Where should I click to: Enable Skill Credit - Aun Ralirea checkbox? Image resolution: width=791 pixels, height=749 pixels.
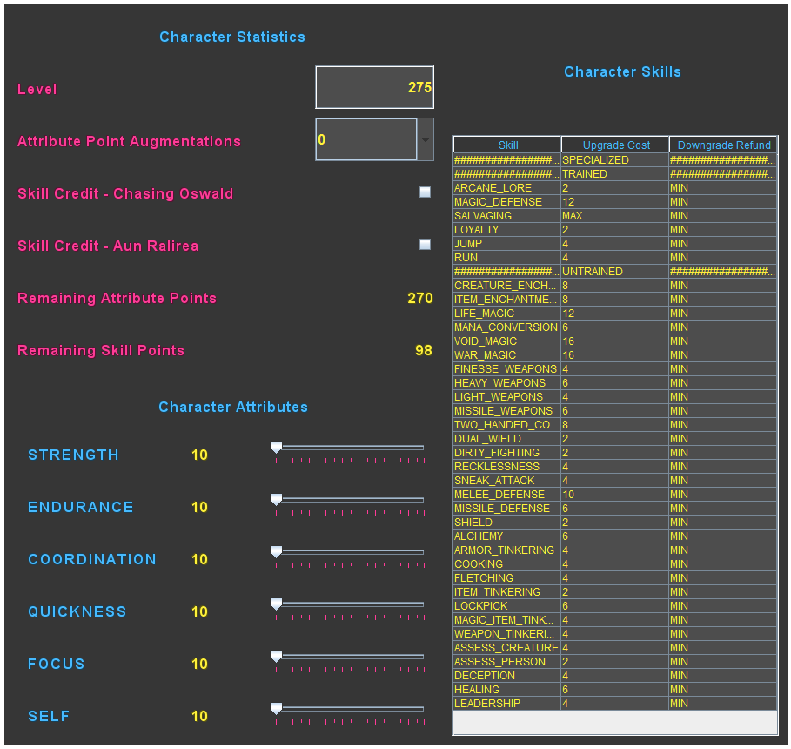click(426, 245)
